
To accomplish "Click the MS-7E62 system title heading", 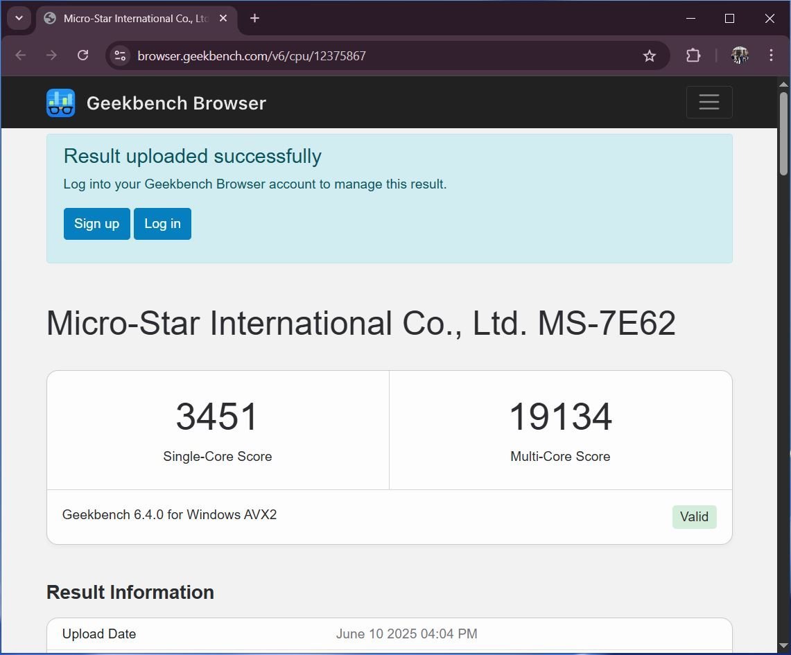I will [360, 323].
